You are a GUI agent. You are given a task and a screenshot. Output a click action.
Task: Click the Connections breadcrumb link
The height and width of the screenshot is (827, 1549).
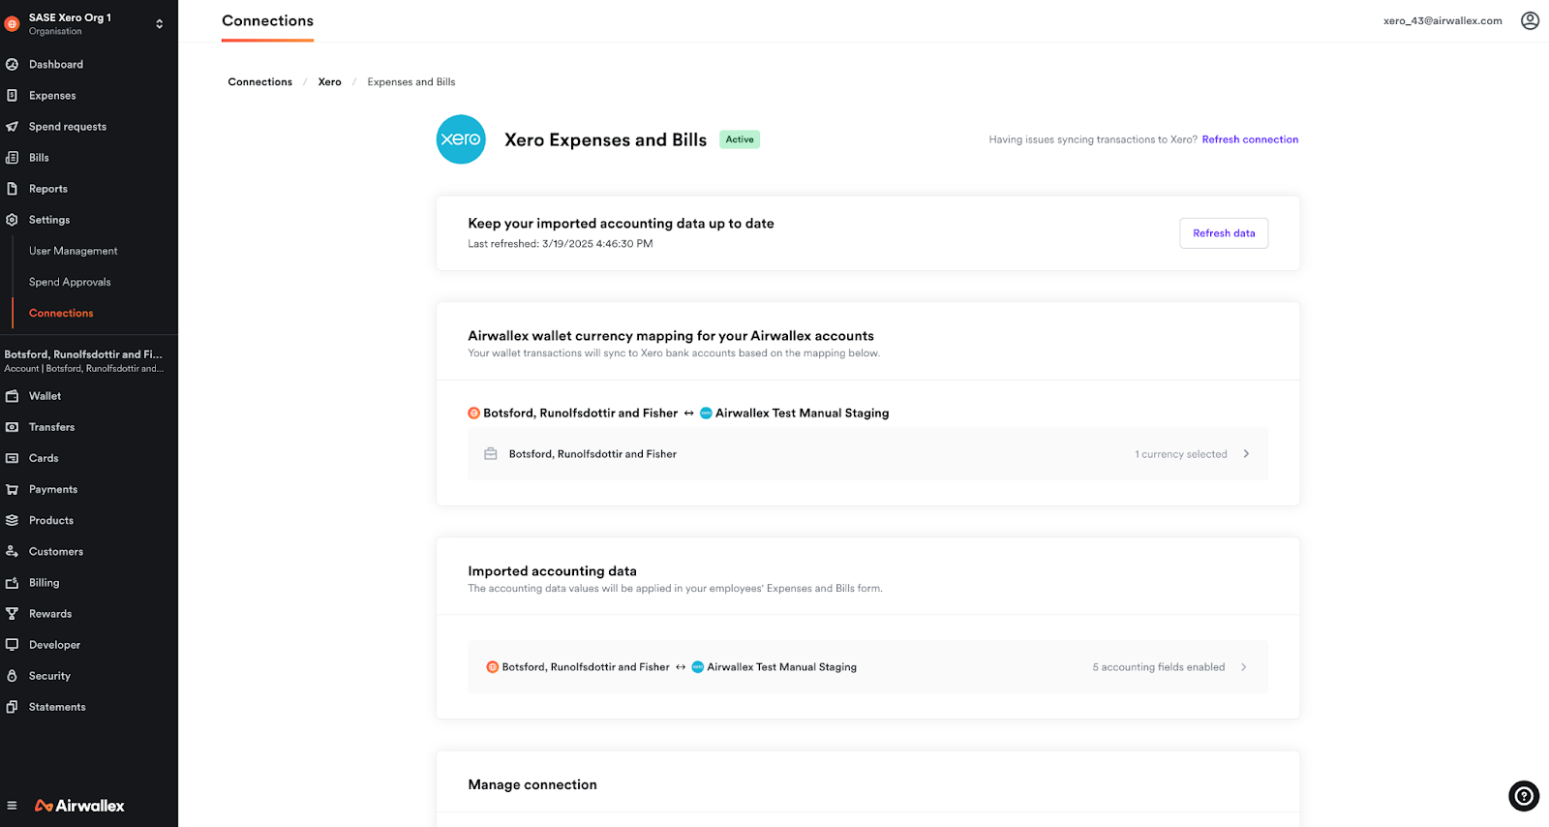(259, 82)
